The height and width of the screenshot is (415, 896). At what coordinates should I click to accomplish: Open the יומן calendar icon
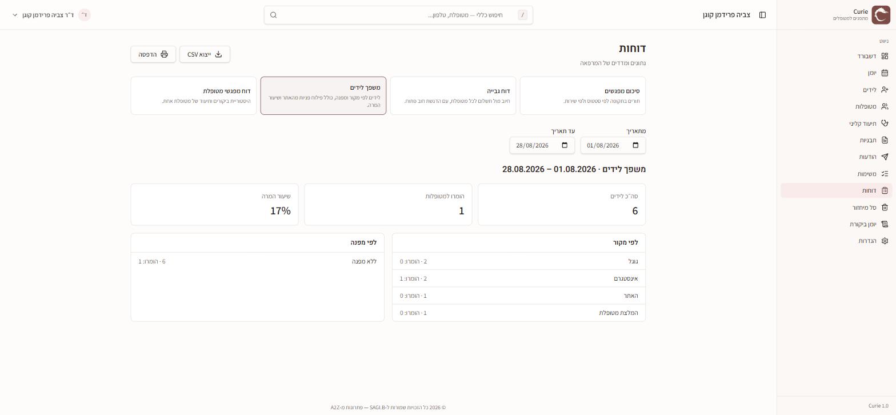point(885,73)
